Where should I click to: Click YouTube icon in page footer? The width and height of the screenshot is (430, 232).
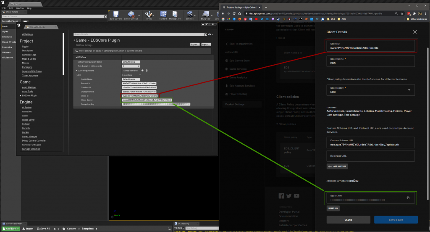click(x=296, y=196)
